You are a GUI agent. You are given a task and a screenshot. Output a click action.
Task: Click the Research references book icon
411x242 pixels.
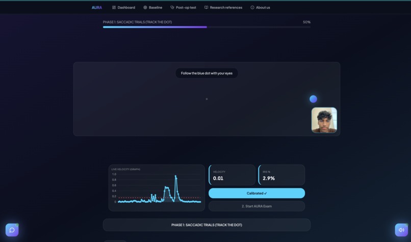pyautogui.click(x=207, y=8)
